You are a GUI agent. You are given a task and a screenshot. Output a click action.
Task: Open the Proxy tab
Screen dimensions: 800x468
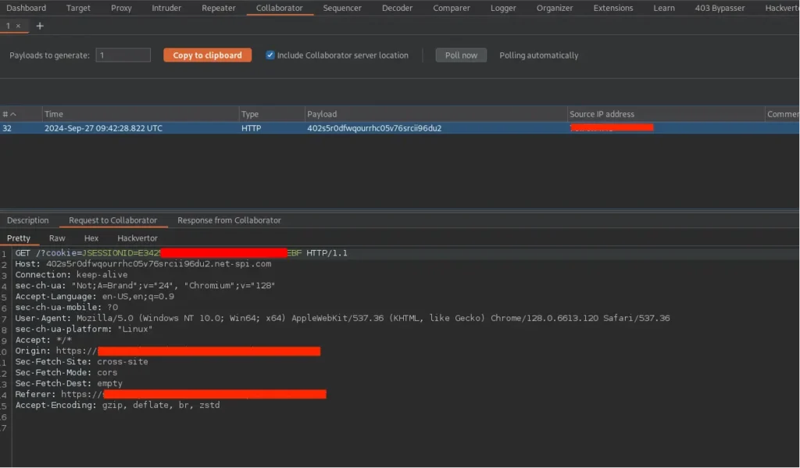[x=121, y=8]
